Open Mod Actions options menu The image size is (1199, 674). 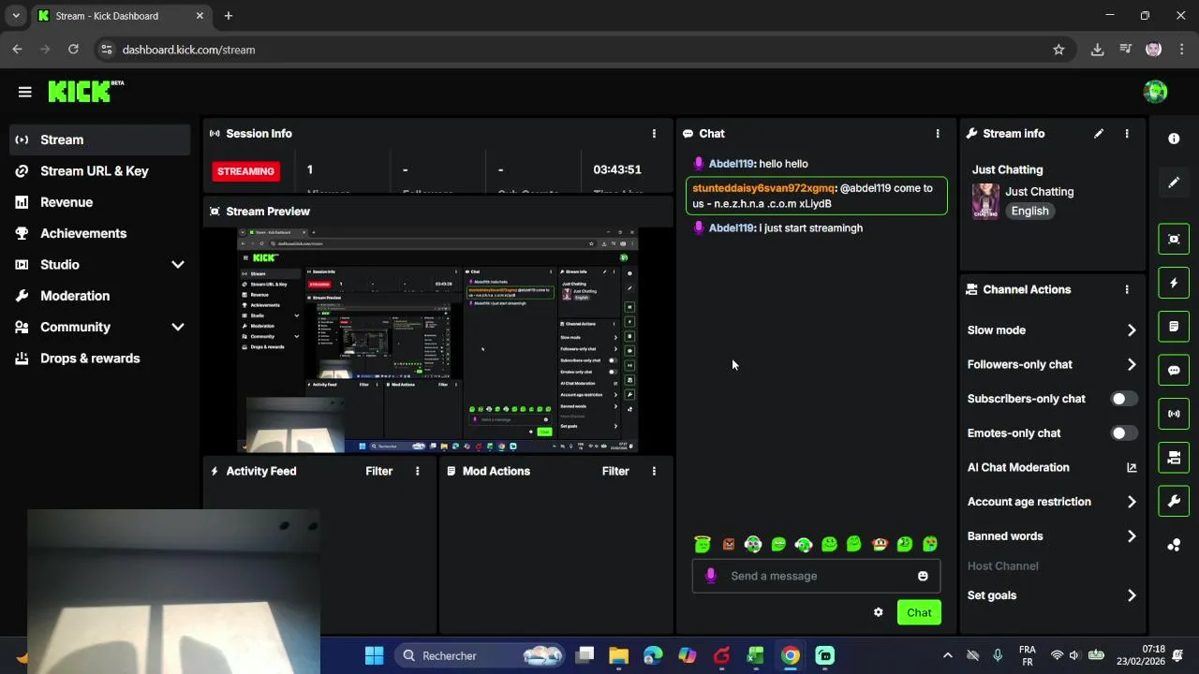[654, 471]
